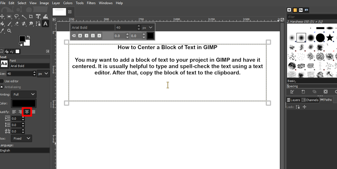Open the Layer menu

pos(56,3)
